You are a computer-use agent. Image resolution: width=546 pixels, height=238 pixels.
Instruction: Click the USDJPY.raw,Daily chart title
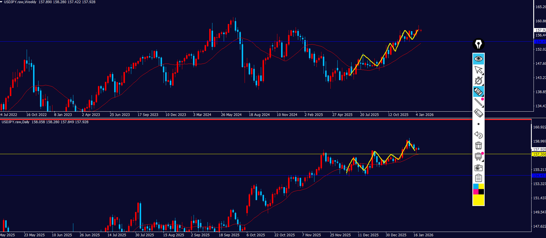coord(15,122)
